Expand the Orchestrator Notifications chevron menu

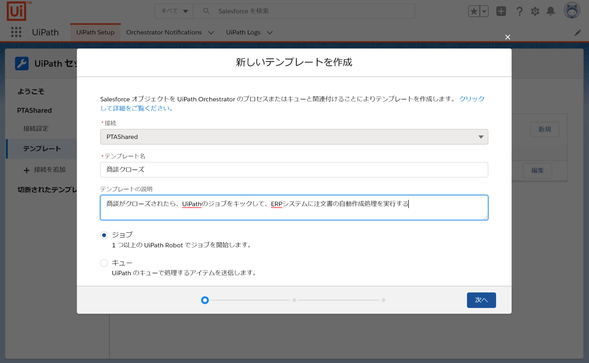click(x=211, y=33)
